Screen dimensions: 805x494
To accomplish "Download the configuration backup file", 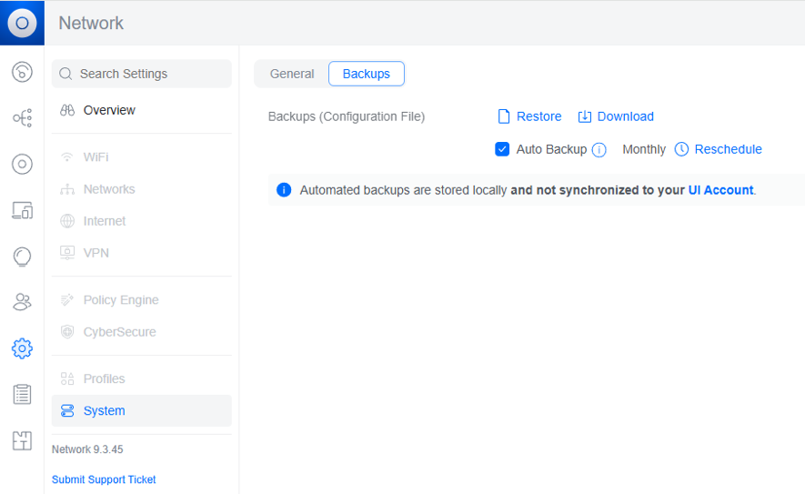I will (616, 116).
